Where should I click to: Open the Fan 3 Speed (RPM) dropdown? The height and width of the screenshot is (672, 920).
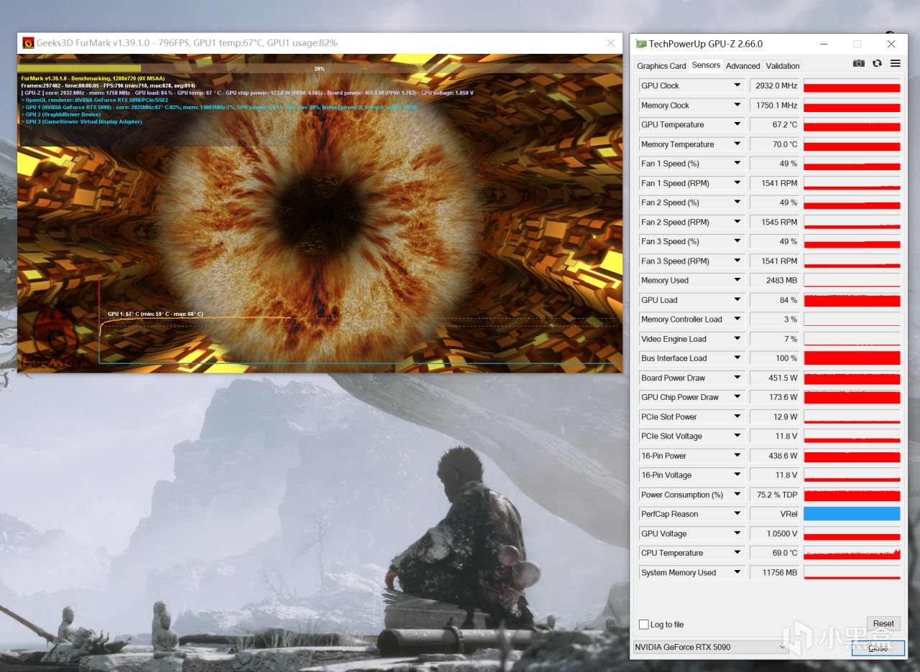[737, 261]
